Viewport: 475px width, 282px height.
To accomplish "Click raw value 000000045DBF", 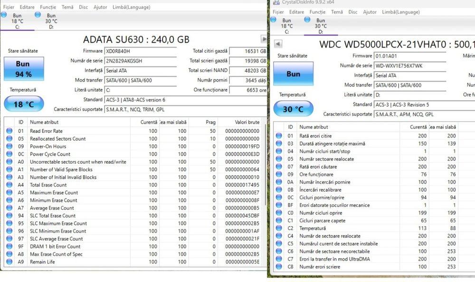I will click(x=242, y=216).
